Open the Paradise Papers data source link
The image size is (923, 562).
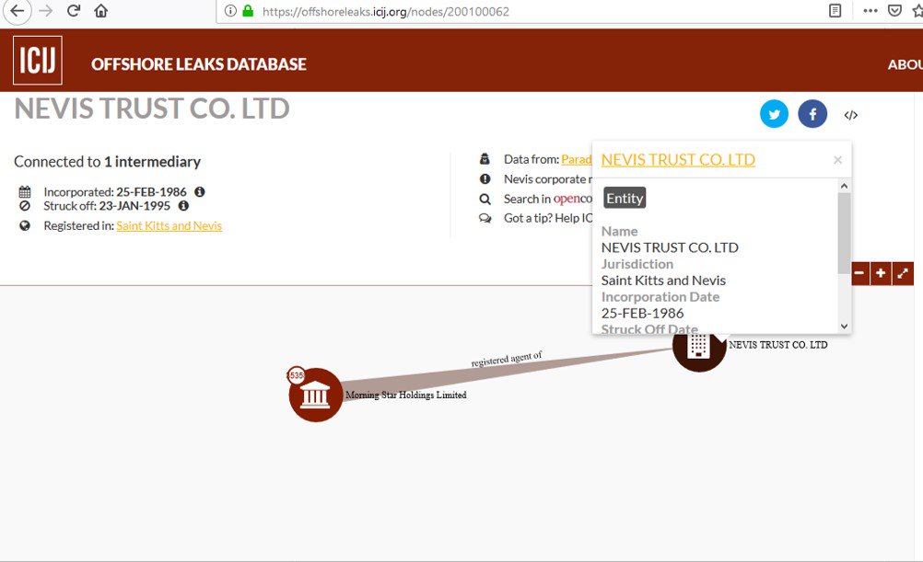577,159
